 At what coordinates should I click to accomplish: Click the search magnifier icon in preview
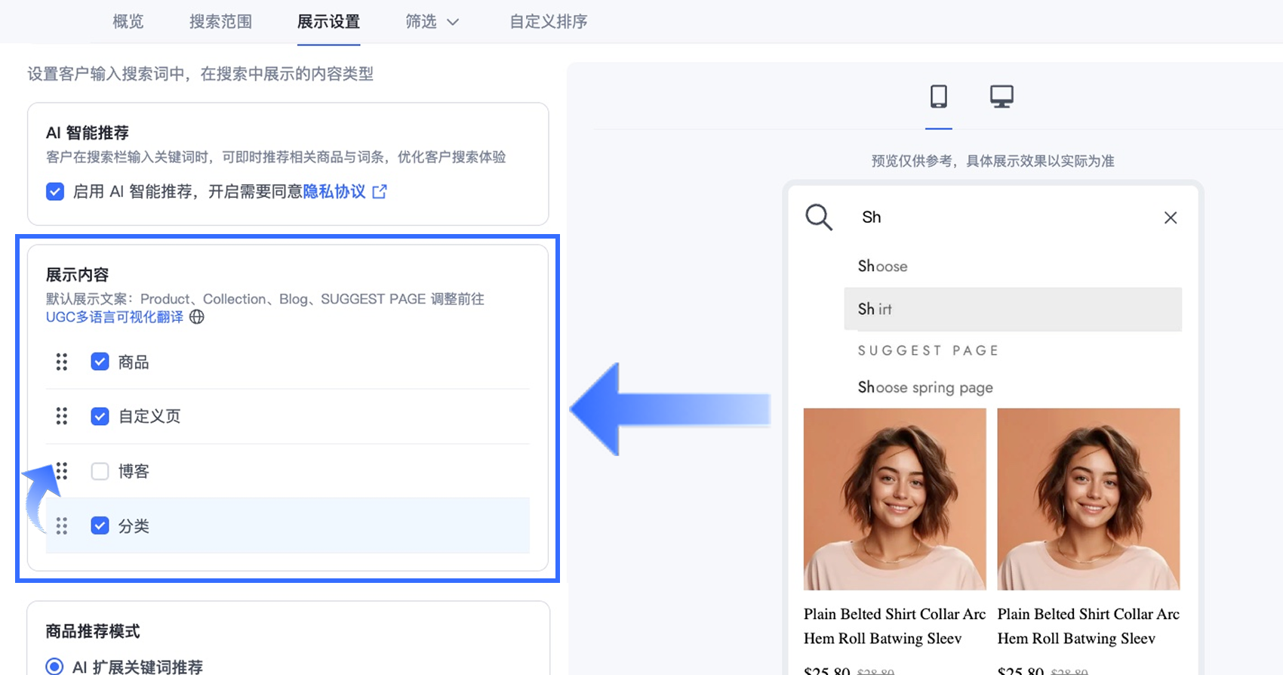tap(819, 217)
